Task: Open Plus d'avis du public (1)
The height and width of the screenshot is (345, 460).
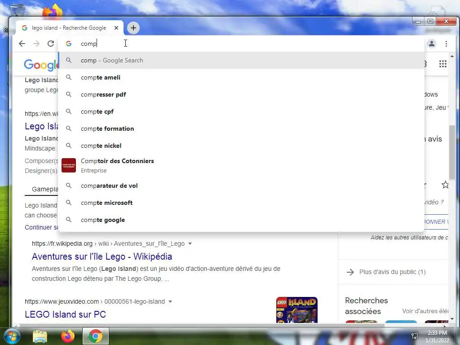Action: tap(392, 272)
